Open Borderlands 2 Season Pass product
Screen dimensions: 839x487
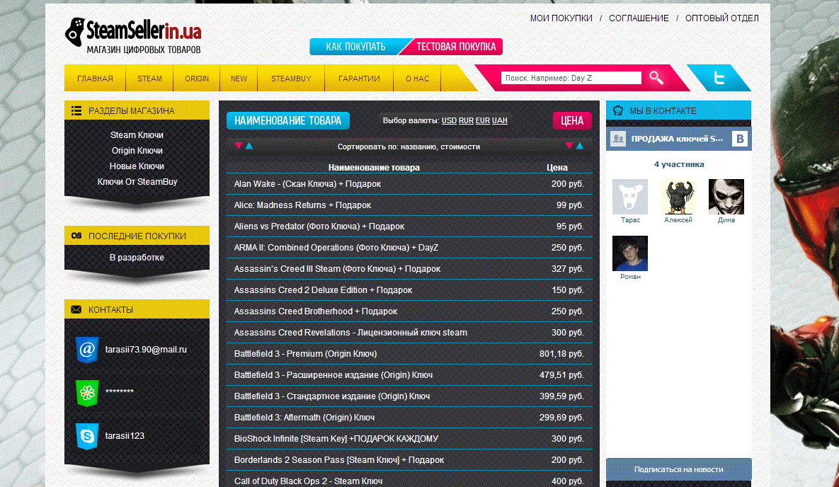click(x=409, y=460)
